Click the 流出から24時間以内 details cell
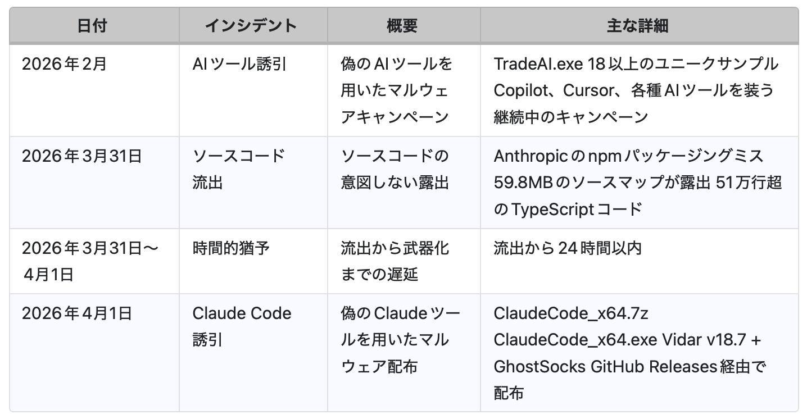This screenshot has height=419, width=807. pos(568,248)
